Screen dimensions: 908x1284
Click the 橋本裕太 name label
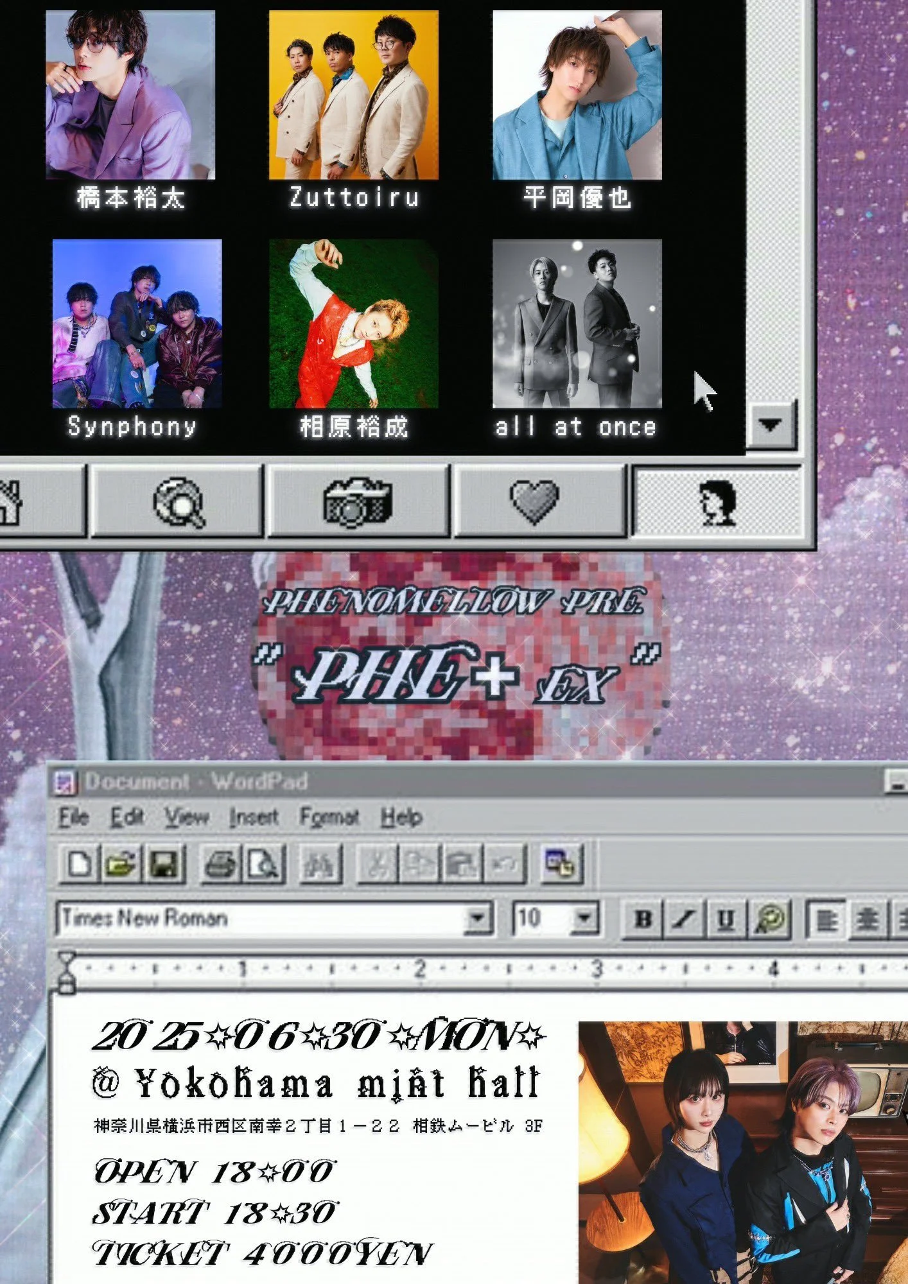coord(130,198)
